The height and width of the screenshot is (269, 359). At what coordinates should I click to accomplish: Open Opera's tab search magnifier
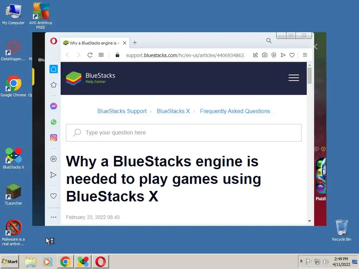[269, 41]
